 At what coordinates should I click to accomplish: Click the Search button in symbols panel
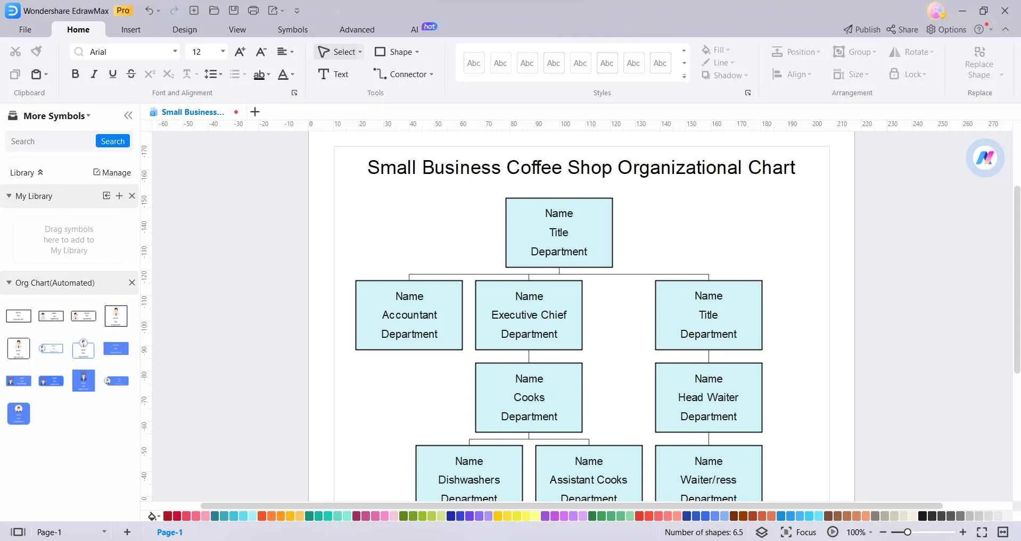coord(112,141)
